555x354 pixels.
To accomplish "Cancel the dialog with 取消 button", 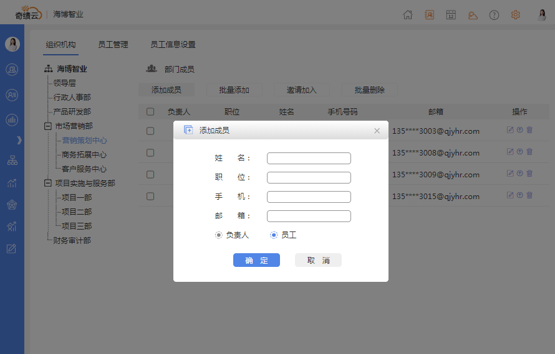I will pyautogui.click(x=318, y=261).
